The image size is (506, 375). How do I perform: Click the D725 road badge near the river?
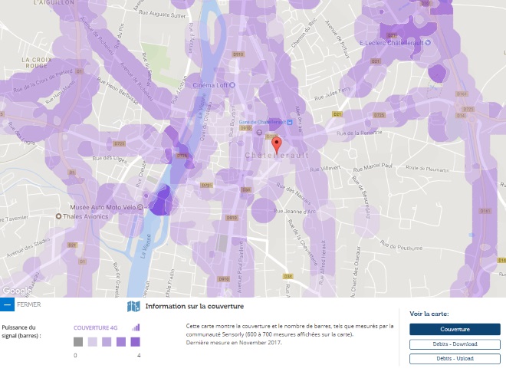coord(182,156)
